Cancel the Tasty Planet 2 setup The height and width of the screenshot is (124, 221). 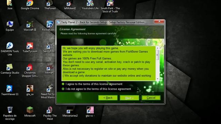tap(151, 98)
